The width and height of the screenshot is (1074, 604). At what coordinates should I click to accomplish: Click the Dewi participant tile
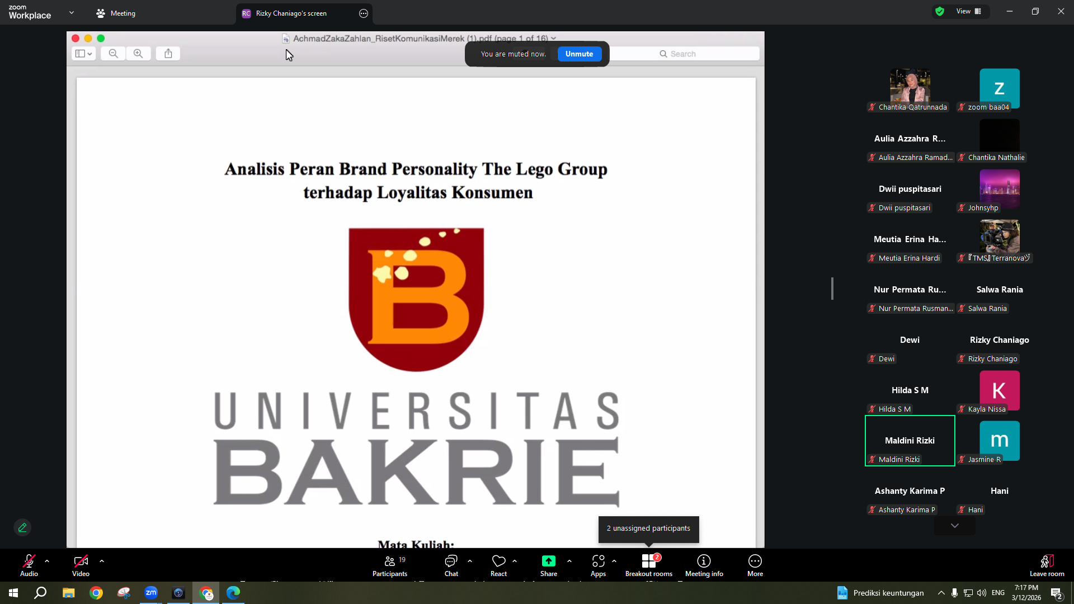click(x=910, y=340)
